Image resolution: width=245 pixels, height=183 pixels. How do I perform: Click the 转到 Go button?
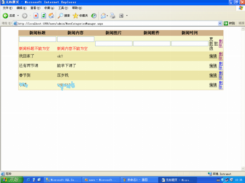229,24
